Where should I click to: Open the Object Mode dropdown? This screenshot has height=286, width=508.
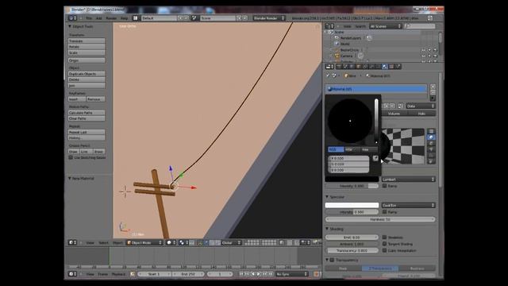point(144,242)
